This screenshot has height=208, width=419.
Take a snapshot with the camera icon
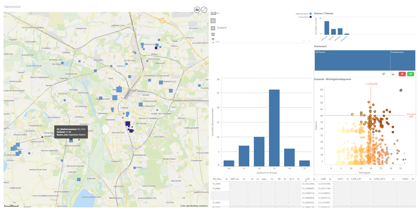pyautogui.click(x=197, y=10)
